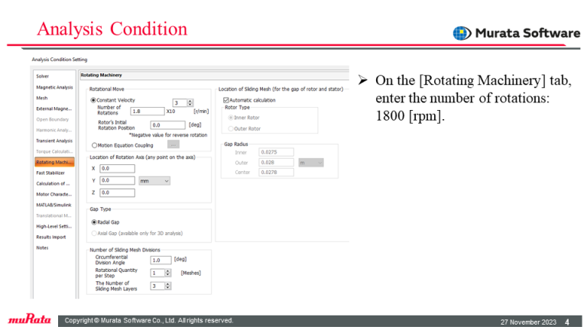The width and height of the screenshot is (587, 330).
Task: Adjust the rotations exponent stepper
Action: [190, 103]
